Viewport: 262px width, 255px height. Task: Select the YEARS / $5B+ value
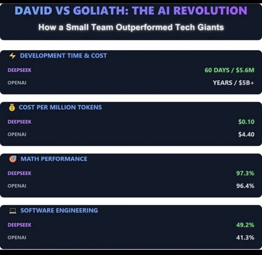(234, 83)
